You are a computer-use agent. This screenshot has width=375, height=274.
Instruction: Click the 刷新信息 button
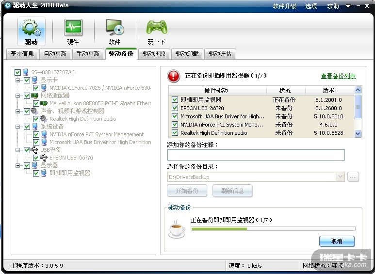232,191
